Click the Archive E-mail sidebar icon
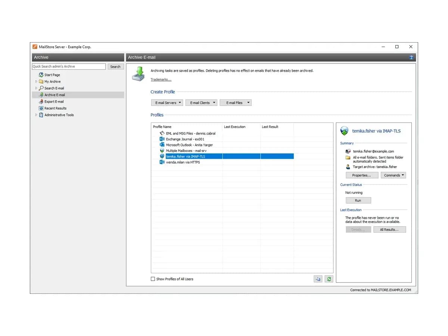The image size is (448, 336). click(x=41, y=95)
